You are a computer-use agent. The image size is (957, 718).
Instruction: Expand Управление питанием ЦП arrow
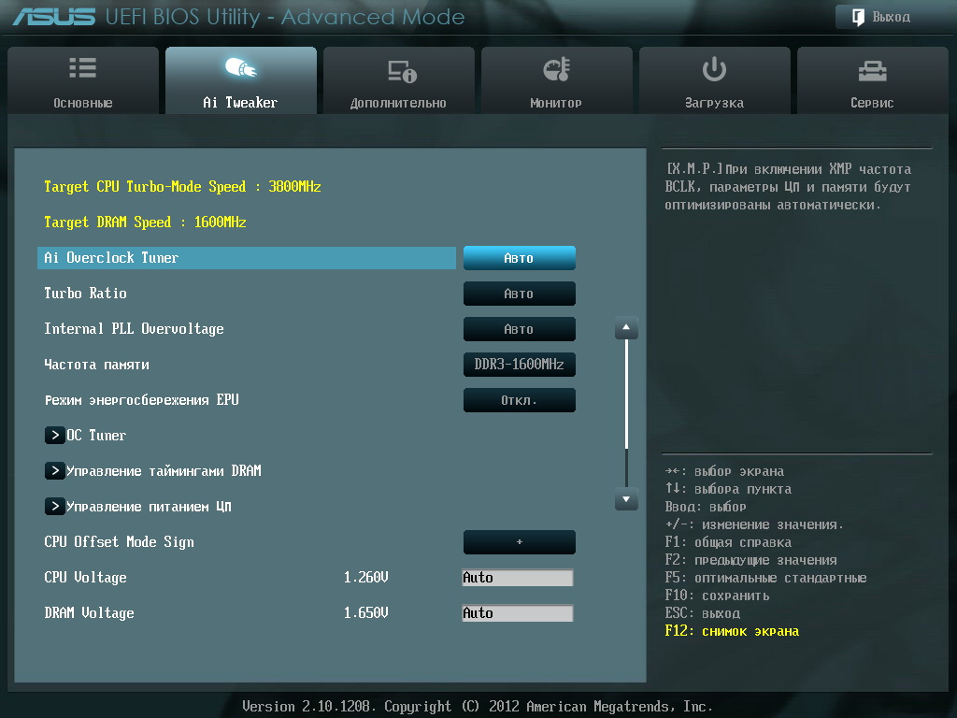point(55,506)
